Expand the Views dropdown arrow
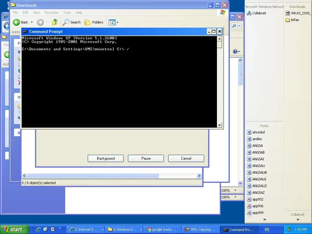 (117, 22)
